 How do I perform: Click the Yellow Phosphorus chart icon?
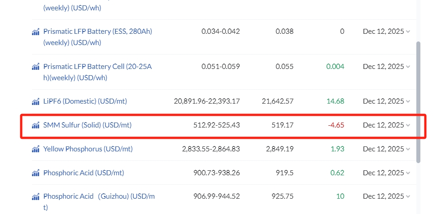pyautogui.click(x=35, y=149)
